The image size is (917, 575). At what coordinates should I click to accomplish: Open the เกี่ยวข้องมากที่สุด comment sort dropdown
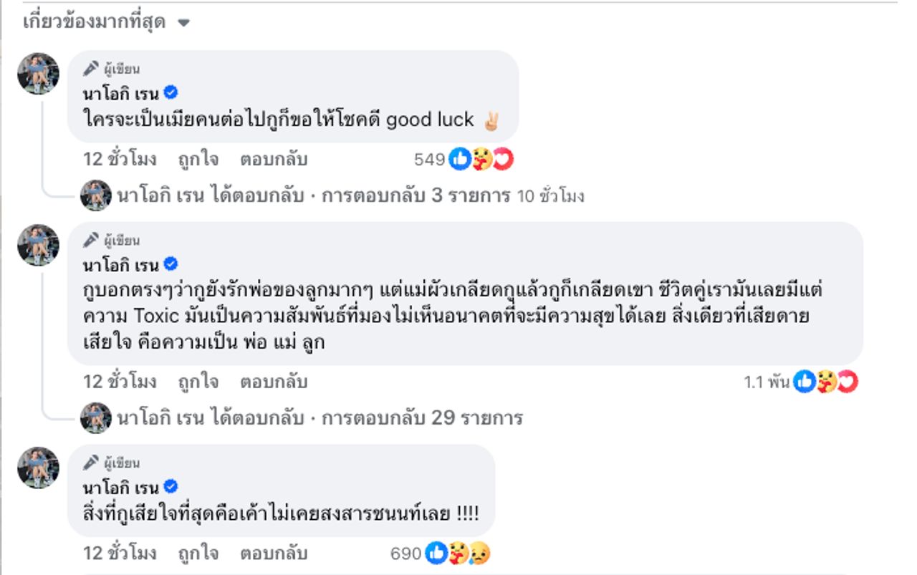point(106,22)
